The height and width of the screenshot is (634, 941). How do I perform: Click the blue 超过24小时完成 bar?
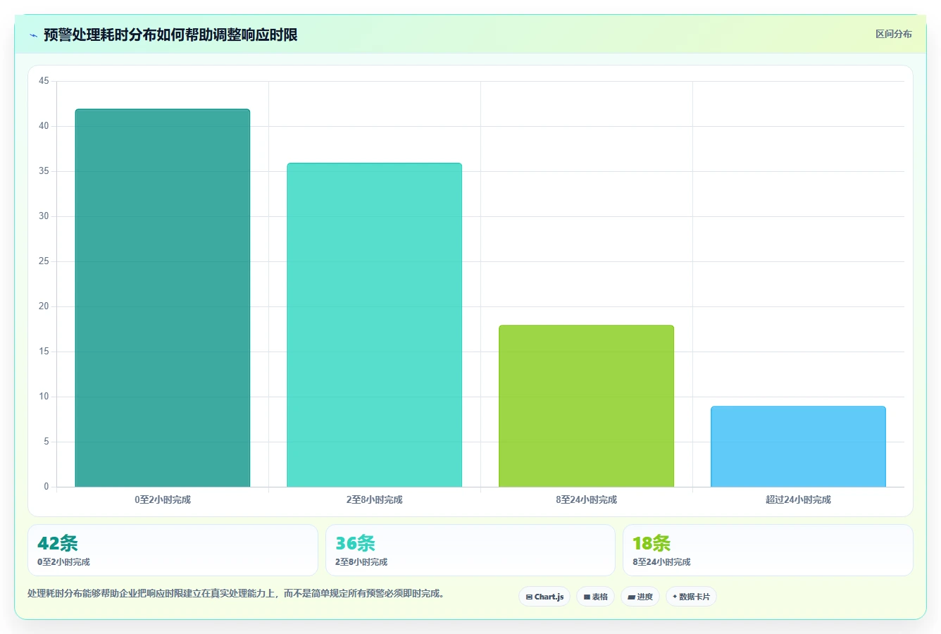point(798,447)
